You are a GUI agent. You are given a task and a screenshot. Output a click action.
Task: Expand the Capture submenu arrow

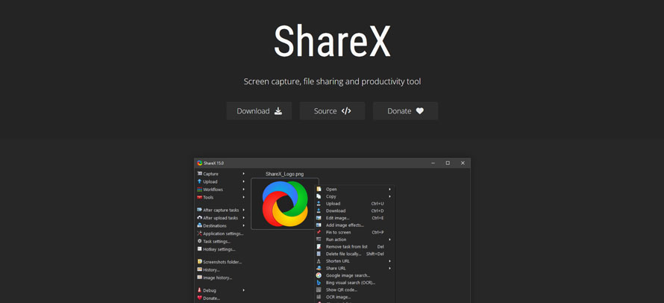[243, 174]
